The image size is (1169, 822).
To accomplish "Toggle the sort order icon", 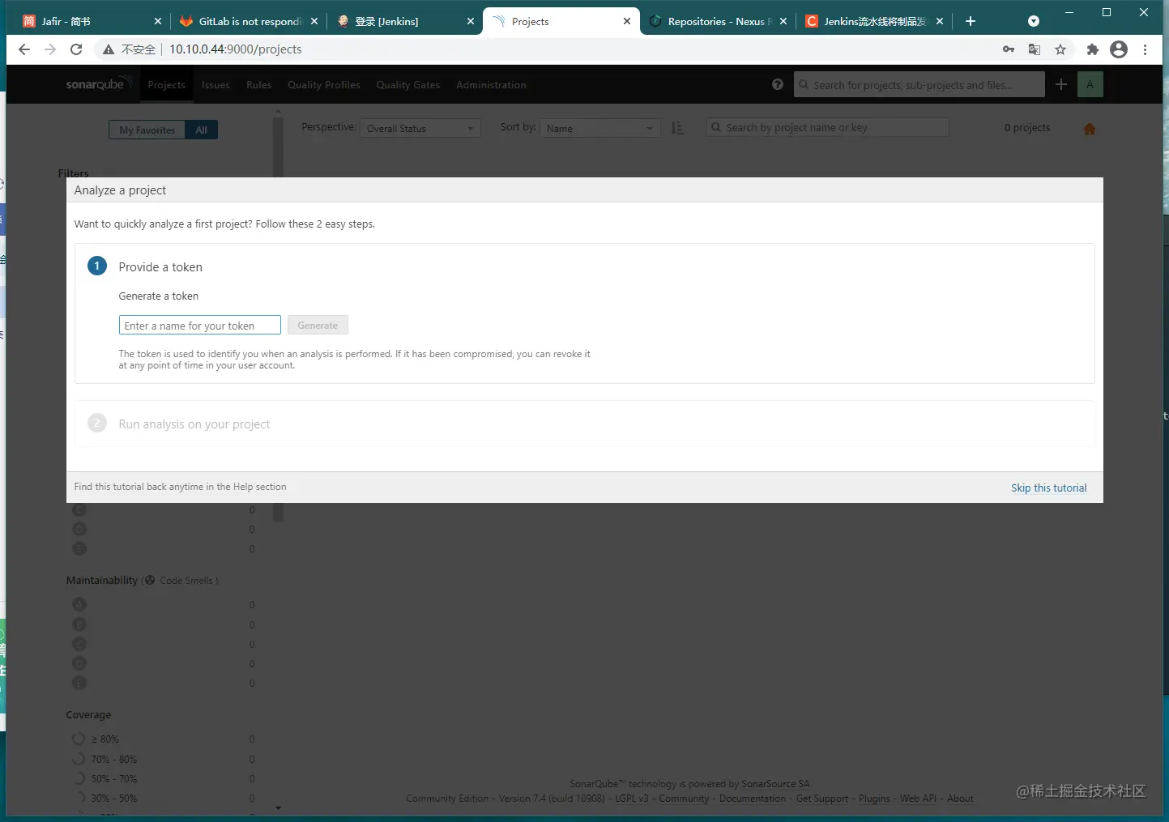I will point(677,128).
